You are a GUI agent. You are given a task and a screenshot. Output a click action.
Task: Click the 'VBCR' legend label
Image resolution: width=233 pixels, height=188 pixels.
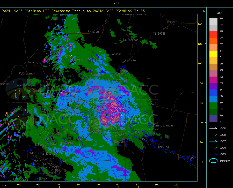[223, 135]
